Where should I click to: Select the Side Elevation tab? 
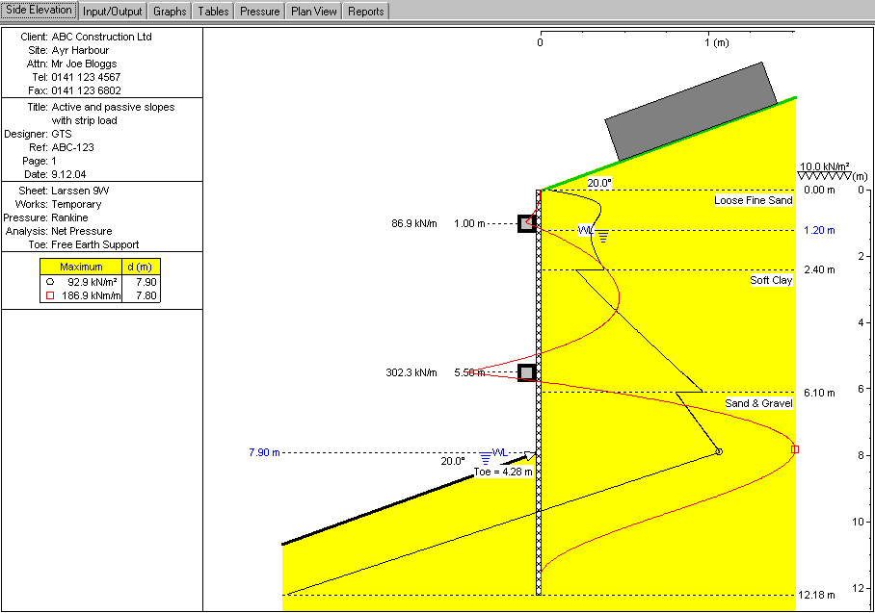click(x=39, y=11)
